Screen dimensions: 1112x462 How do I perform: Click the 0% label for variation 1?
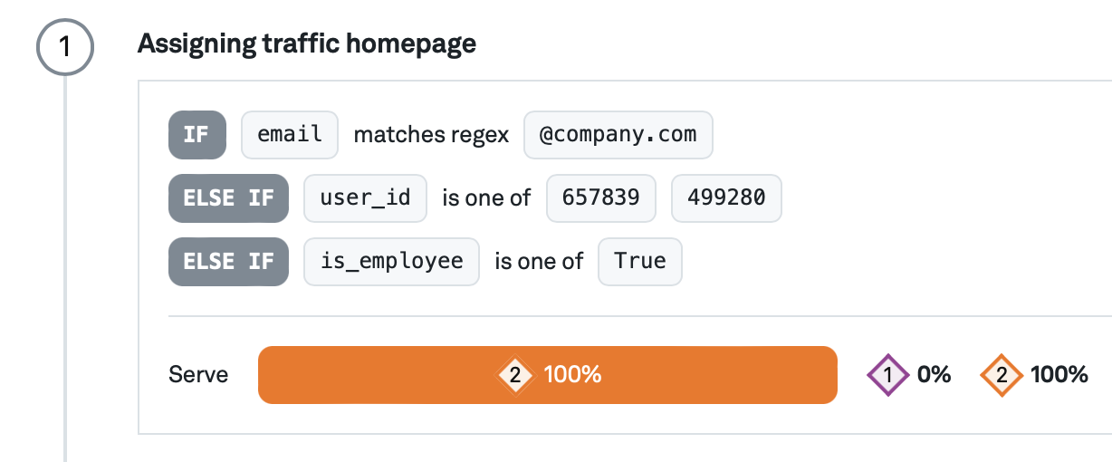click(x=934, y=375)
